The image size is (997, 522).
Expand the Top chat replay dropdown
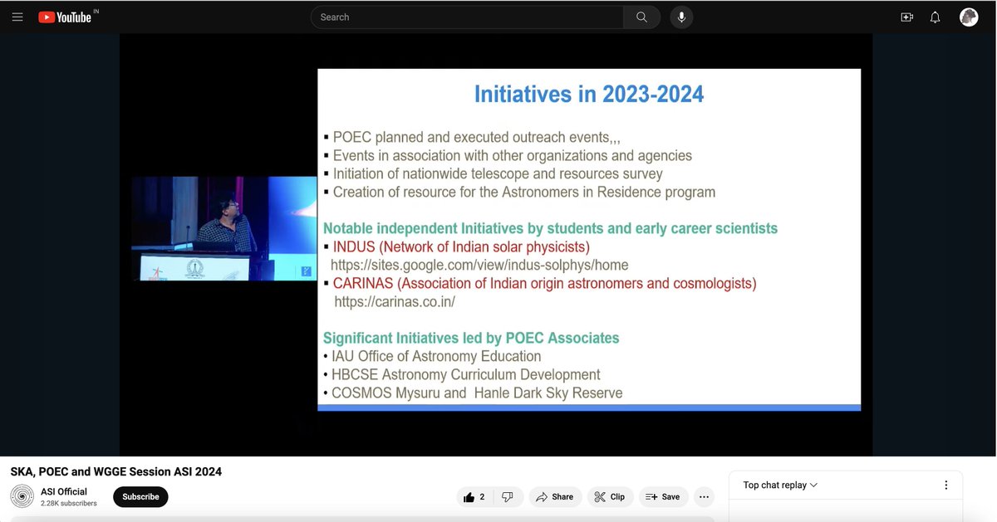(x=780, y=485)
